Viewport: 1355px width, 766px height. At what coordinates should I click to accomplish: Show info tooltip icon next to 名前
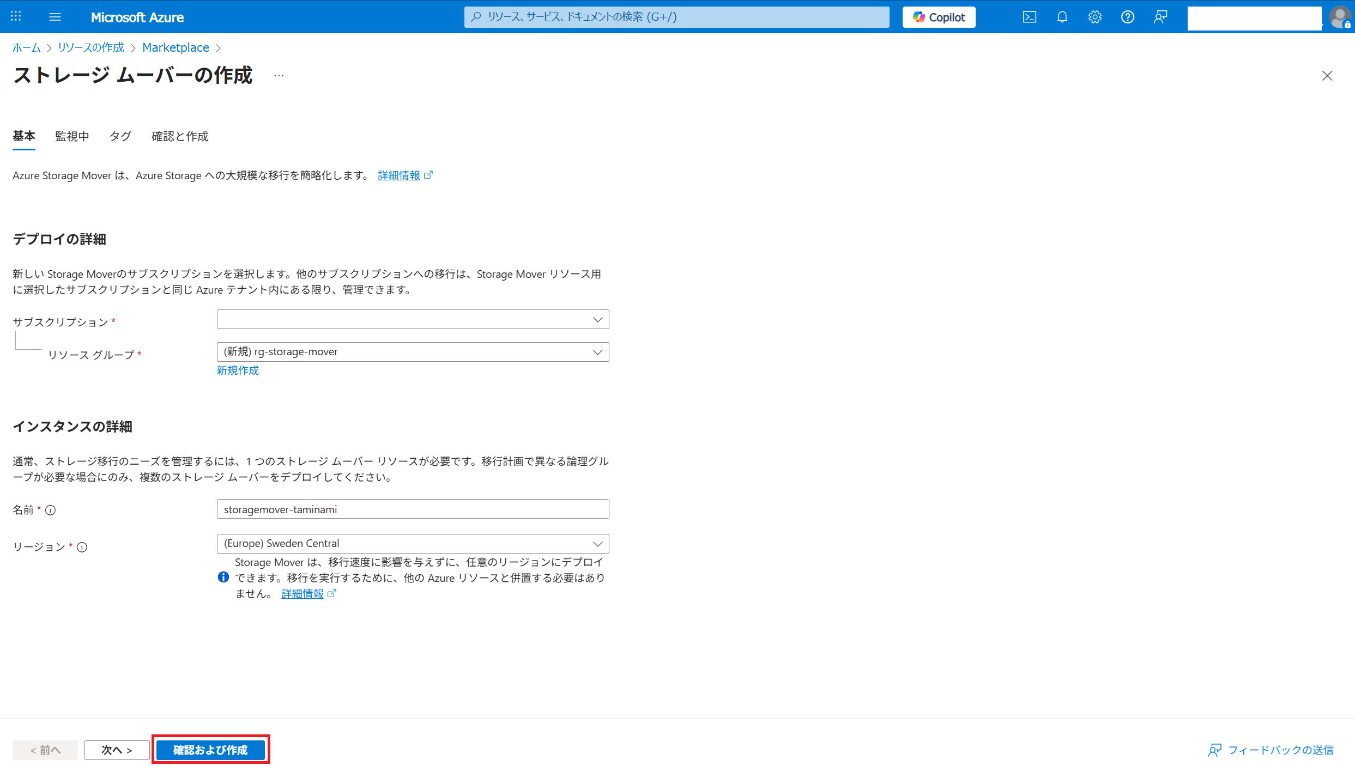coord(50,510)
